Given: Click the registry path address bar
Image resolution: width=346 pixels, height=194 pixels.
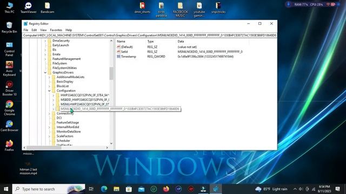Looking at the screenshot, I should [150, 35].
